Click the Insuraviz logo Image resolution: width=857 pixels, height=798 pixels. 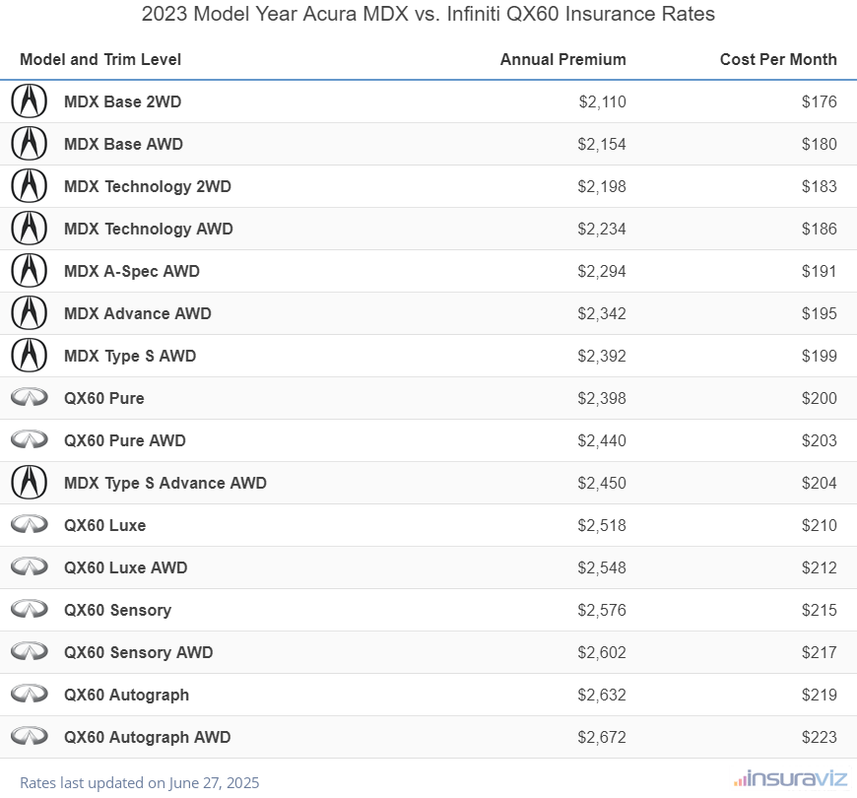click(790, 778)
